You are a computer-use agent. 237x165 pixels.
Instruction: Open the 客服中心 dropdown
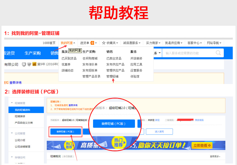pos(195,43)
